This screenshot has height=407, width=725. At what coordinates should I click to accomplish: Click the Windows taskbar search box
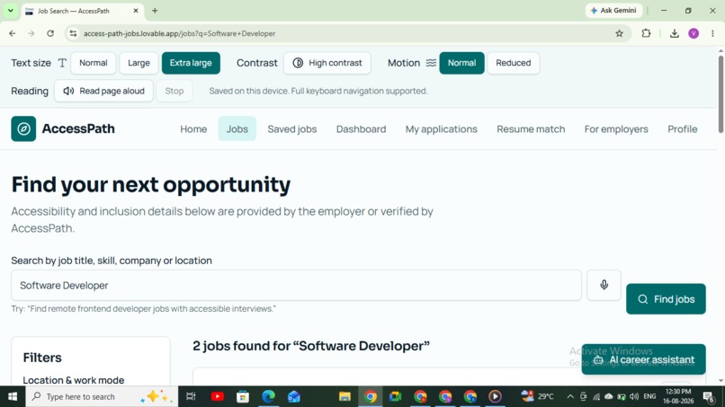click(102, 396)
